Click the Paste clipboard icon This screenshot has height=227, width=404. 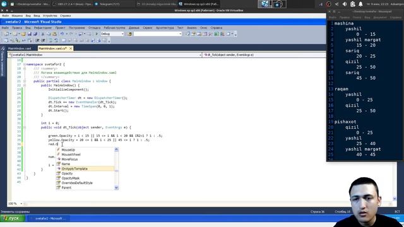(x=54, y=34)
